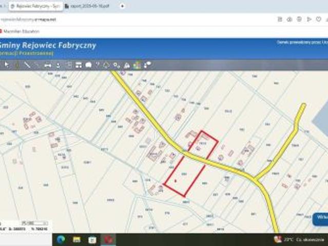Click the warning triangle icon in toolbar
This screenshot has height=246, width=328.
127,66
